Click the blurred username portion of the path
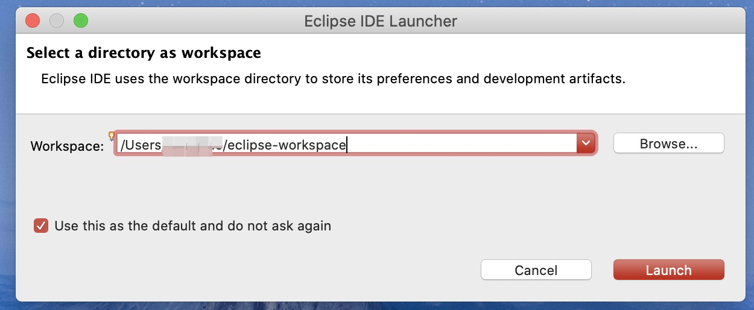 (190, 145)
